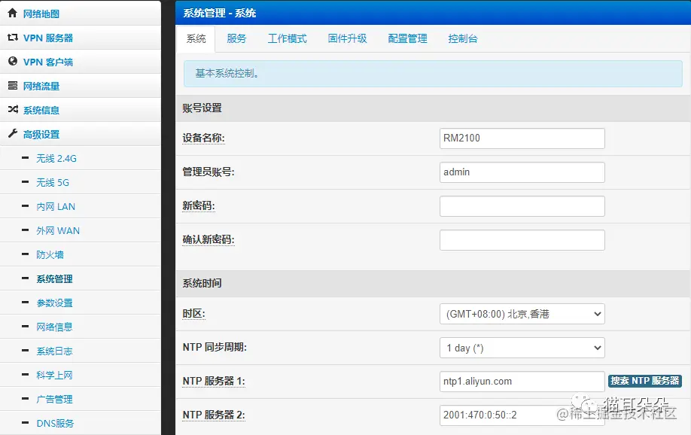Open the 控制台 tab
The height and width of the screenshot is (435, 691).
(x=464, y=39)
